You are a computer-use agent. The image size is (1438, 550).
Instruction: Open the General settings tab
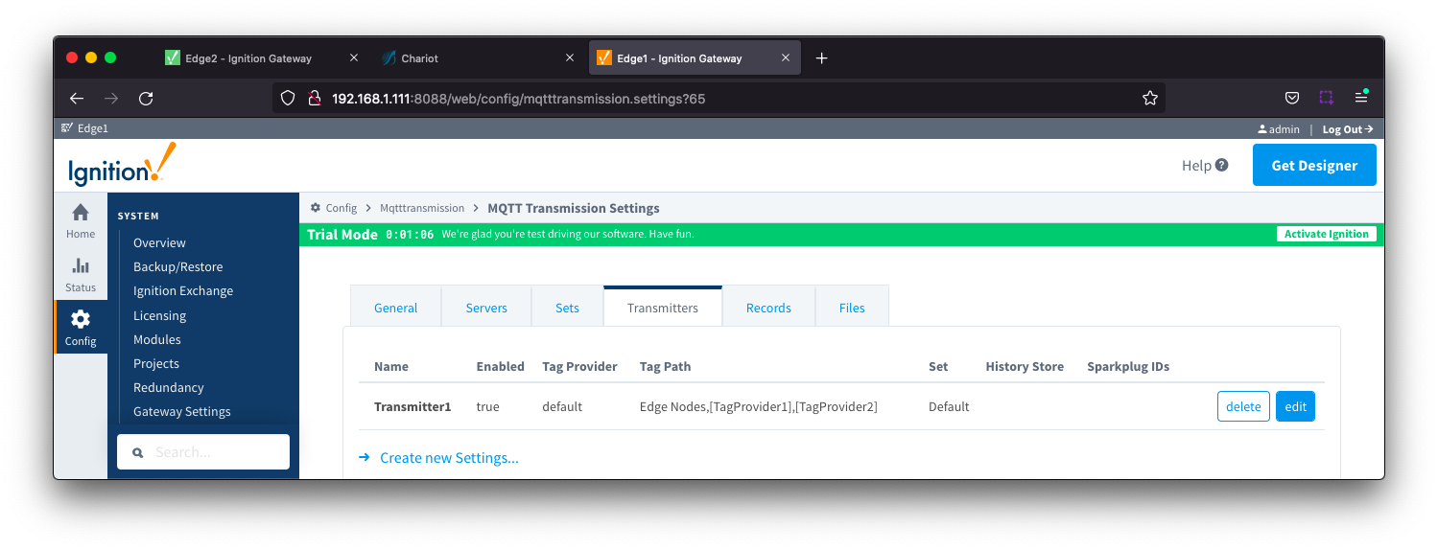click(x=395, y=308)
